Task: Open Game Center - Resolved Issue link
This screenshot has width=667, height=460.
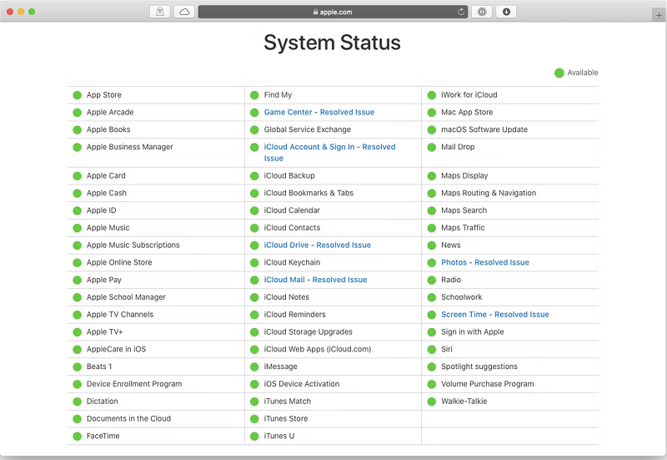Action: (x=319, y=112)
